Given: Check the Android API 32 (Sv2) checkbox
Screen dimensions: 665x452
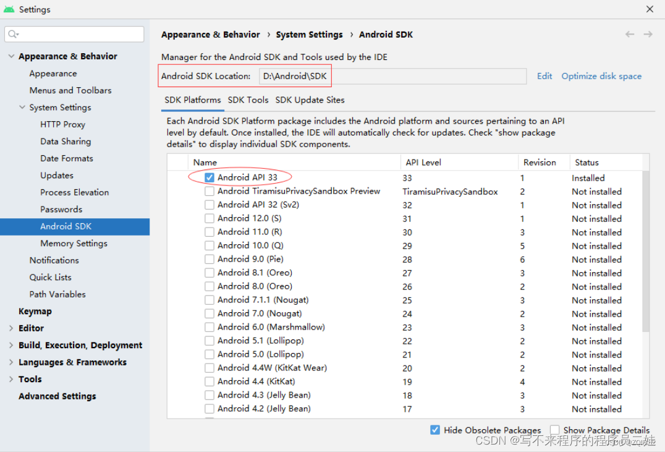Looking at the screenshot, I should (209, 205).
